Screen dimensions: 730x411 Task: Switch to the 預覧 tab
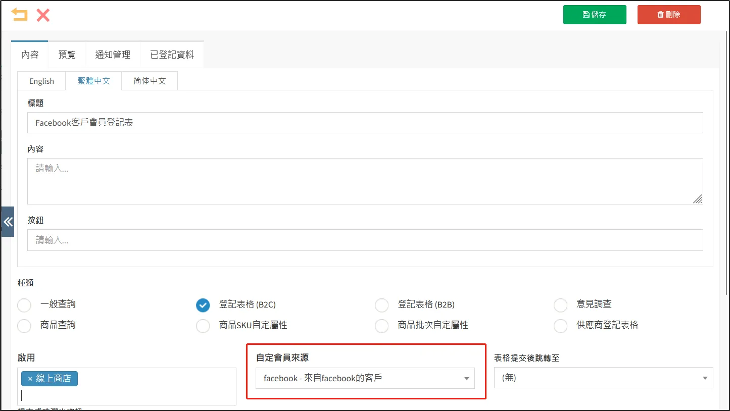point(67,55)
